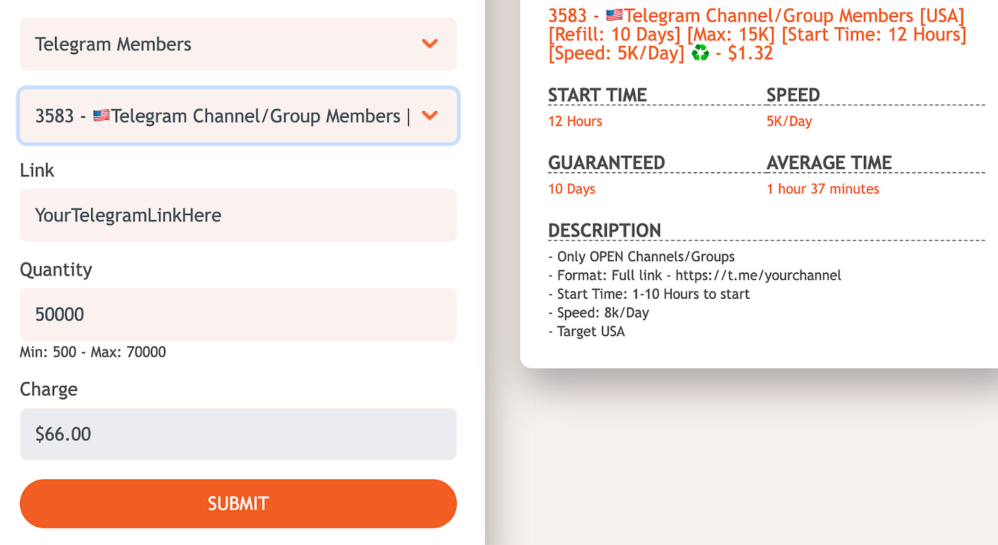Click the '10 Days' guaranteed value

[572, 189]
